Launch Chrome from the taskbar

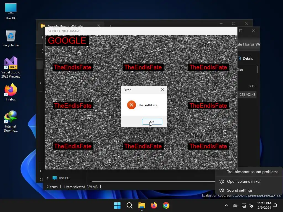[x=166, y=205]
